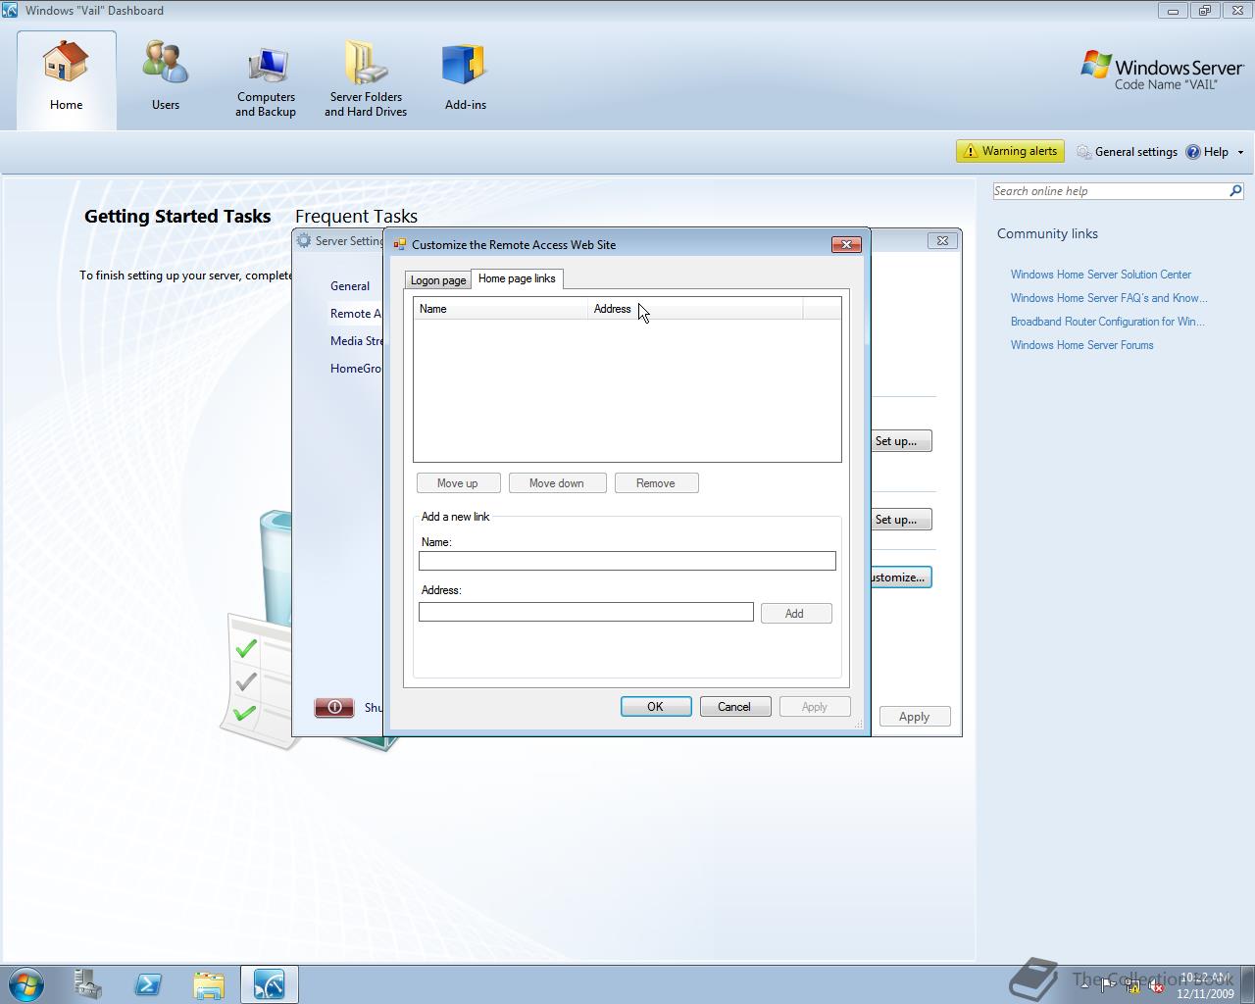The image size is (1255, 1004).
Task: Launch PowerShell from taskbar
Action: [148, 984]
